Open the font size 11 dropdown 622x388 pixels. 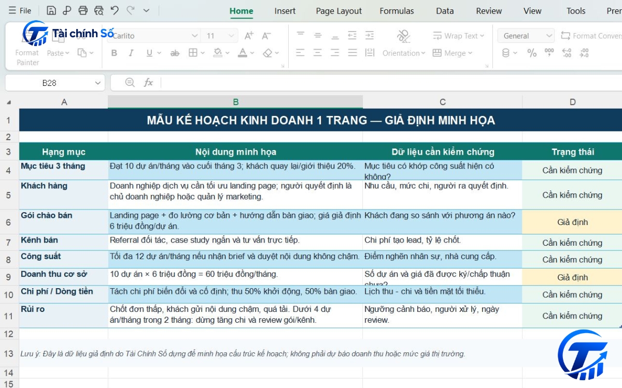pos(232,36)
